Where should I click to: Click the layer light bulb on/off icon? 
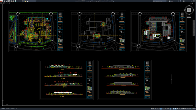pyautogui.click(x=23, y=1)
